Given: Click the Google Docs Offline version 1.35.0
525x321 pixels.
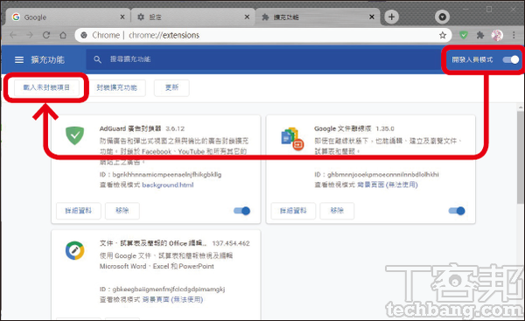Looking at the screenshot, I should coord(385,129).
